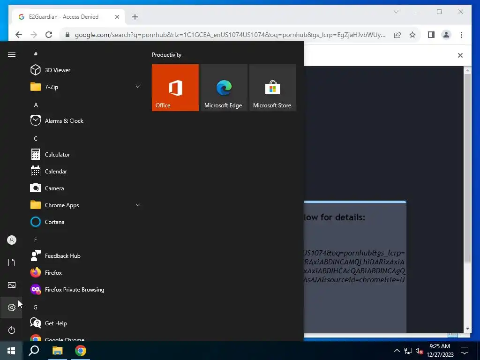Jump to letter C section header
Viewport: 480px width, 360px height.
coord(36,139)
